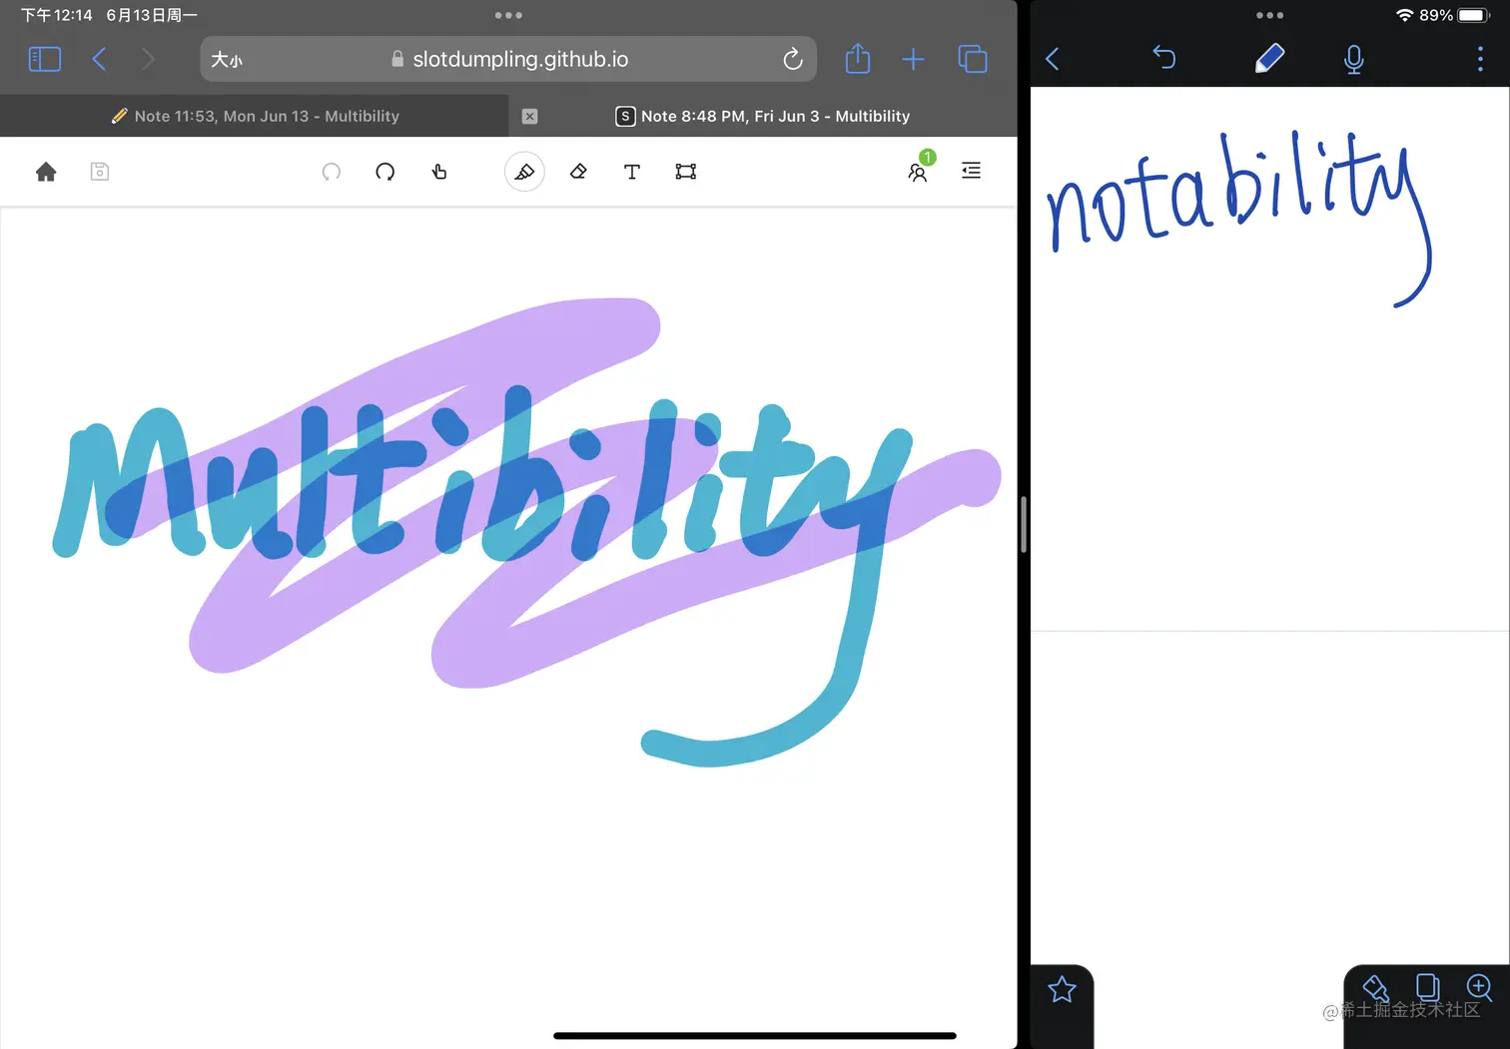Click the dark circular arrow in Multibility
The width and height of the screenshot is (1510, 1049).
click(385, 172)
